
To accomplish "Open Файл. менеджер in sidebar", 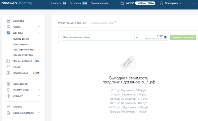I will [23, 61].
